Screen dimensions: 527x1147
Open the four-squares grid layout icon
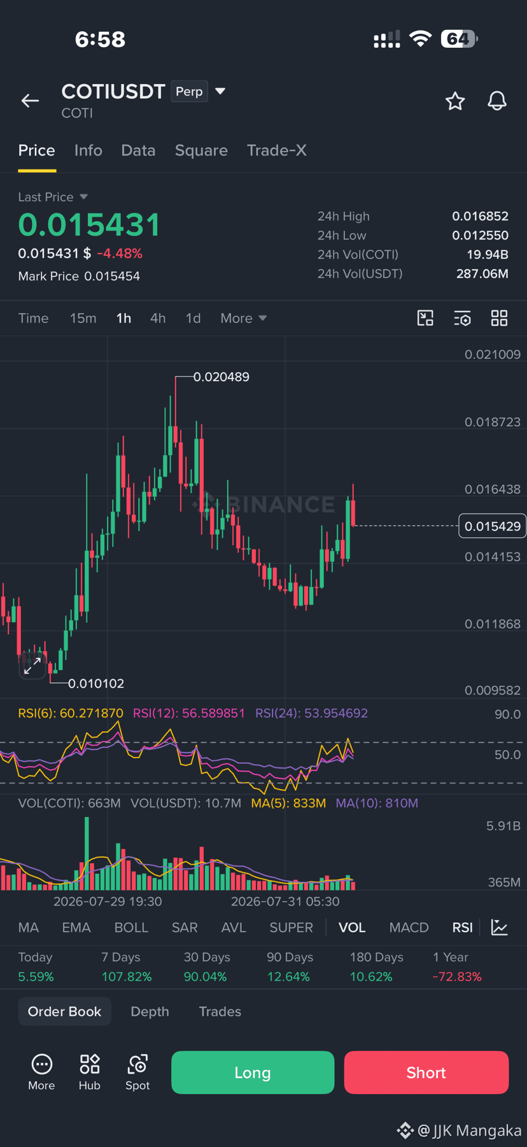click(x=500, y=318)
